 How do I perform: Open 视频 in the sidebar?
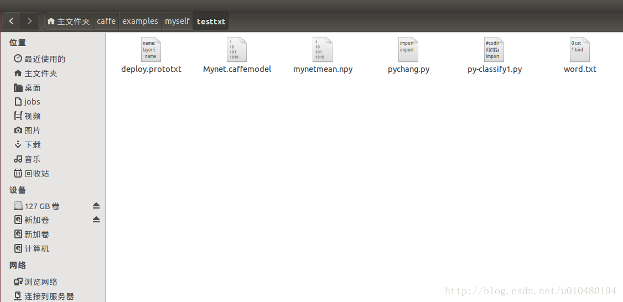coord(33,116)
